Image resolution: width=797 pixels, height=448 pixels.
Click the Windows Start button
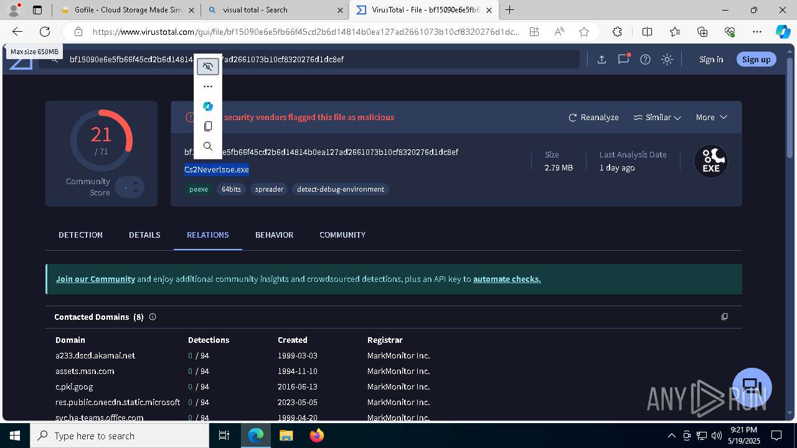[x=15, y=436]
